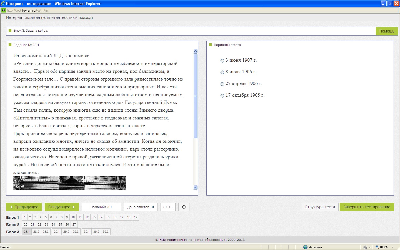The height and width of the screenshot is (250, 400).
Task: Open question 16 in Блок 1
Action: pyautogui.click(x=115, y=217)
